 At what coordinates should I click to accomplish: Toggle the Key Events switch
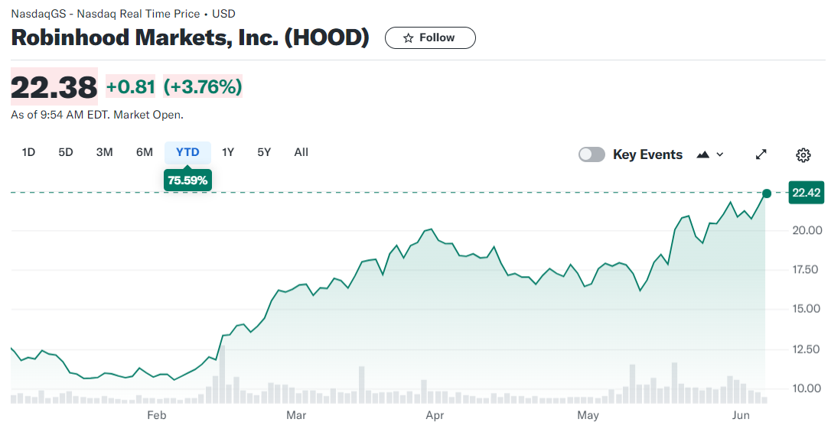point(591,154)
